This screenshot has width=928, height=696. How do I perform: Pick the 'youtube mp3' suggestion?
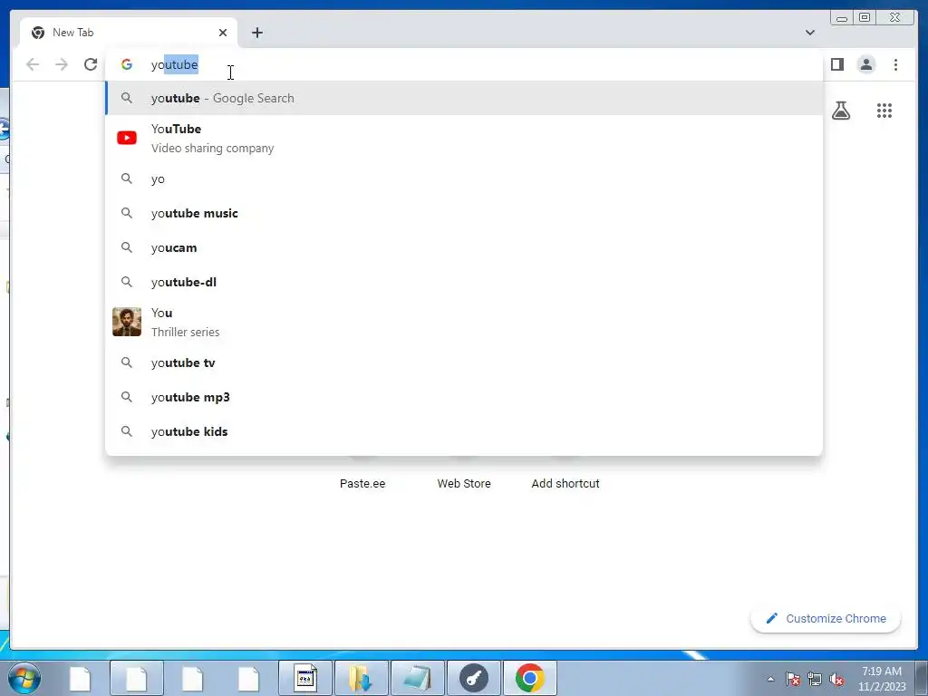pos(464,397)
